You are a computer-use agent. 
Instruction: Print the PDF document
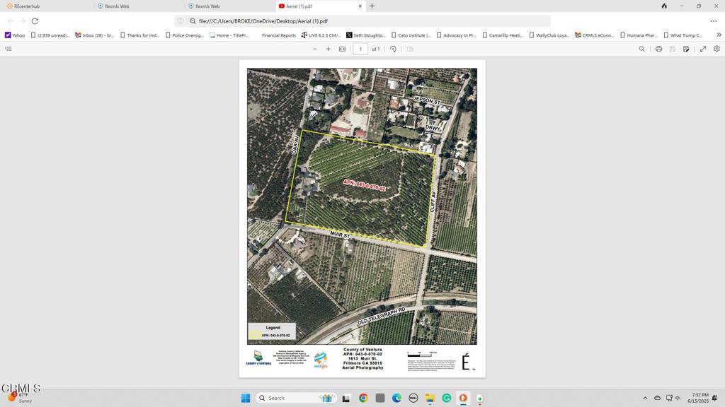pyautogui.click(x=658, y=49)
